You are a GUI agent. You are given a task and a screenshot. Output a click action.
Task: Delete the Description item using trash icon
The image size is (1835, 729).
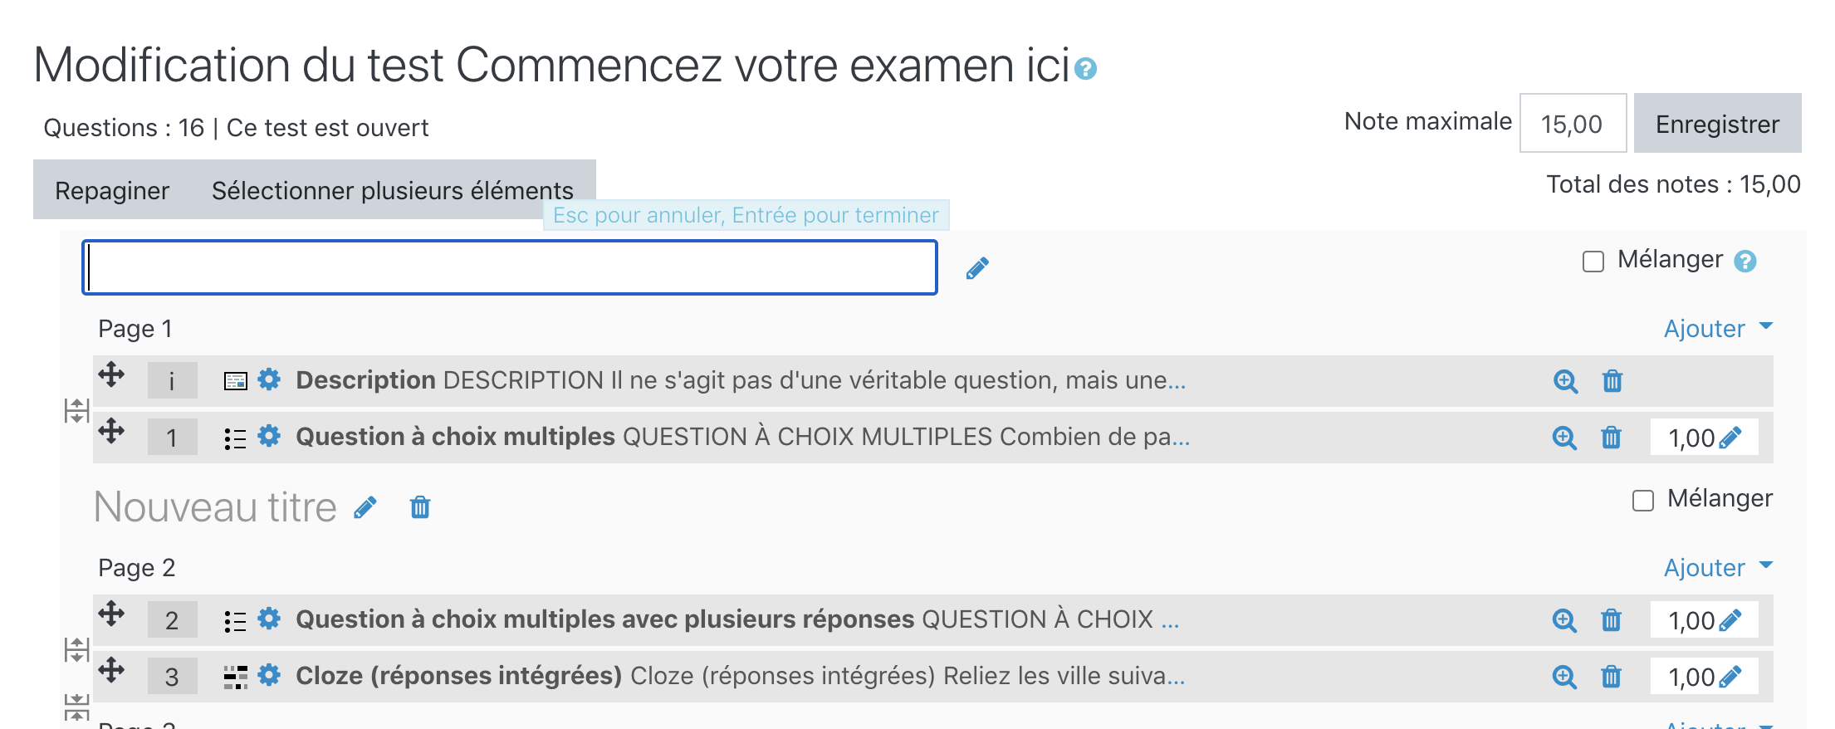[x=1612, y=381]
